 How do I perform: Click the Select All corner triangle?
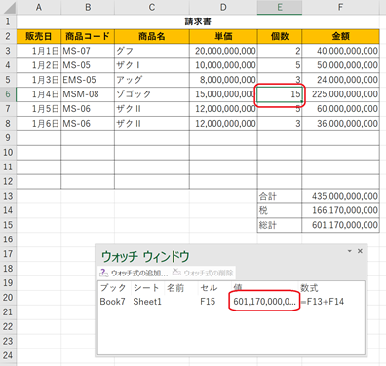(x=10, y=8)
